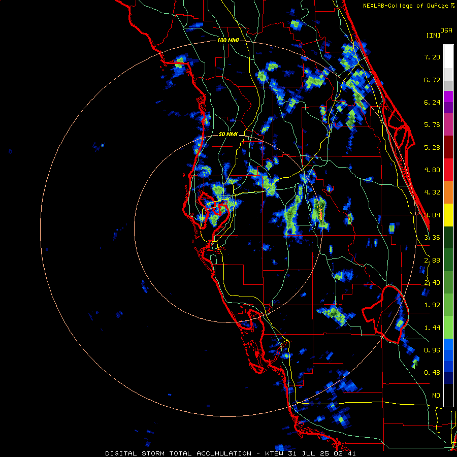This screenshot has width=457, height=457.
Task: Click the 6.72 legend value
Action: [432, 80]
